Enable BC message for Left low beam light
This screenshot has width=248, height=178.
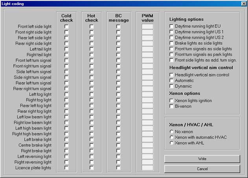click(118, 117)
